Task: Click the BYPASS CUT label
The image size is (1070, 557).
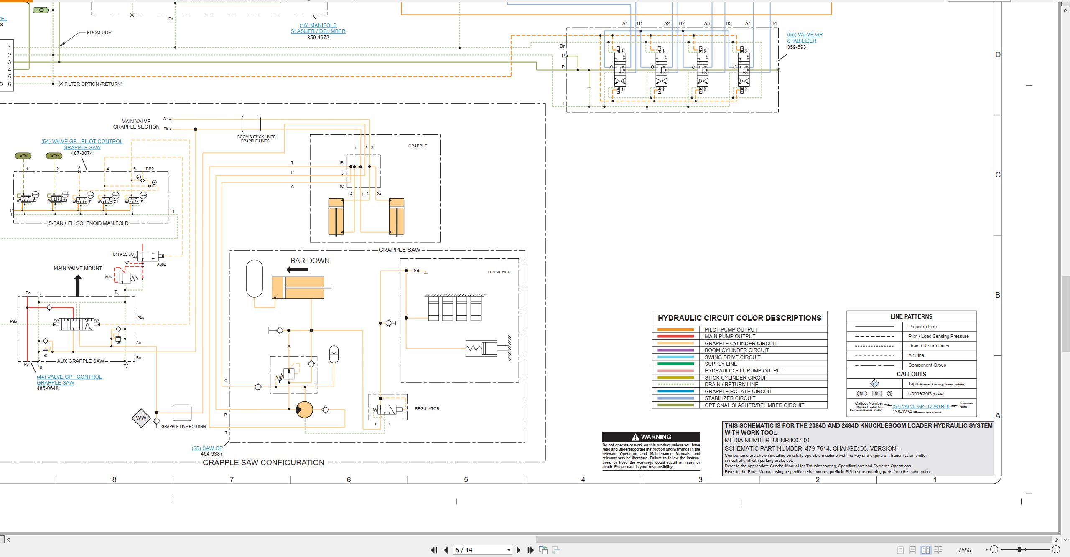Action: [125, 254]
